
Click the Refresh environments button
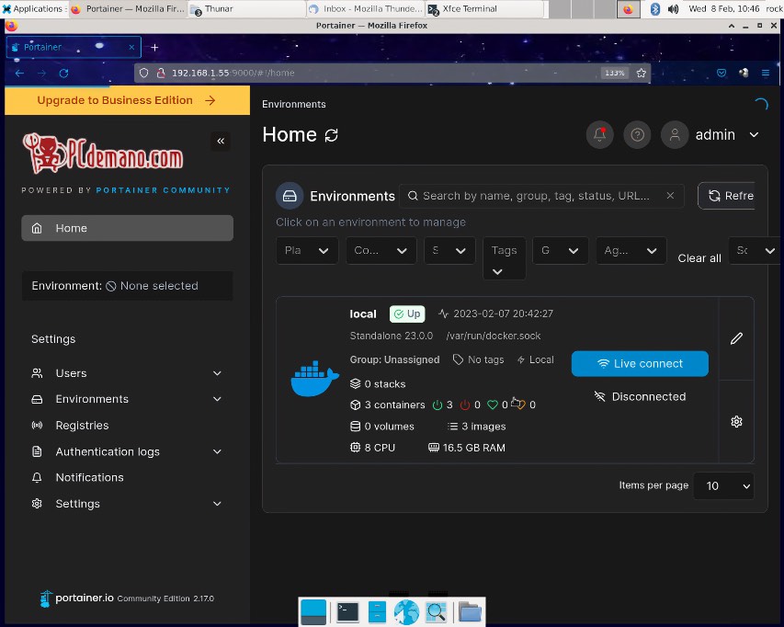(x=726, y=196)
